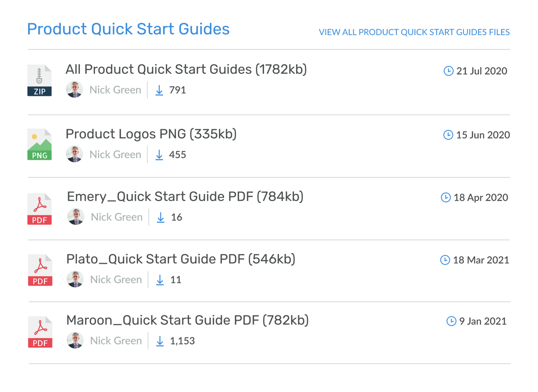
Task: Click download arrow showing 1,153 downloads
Action: coord(160,341)
